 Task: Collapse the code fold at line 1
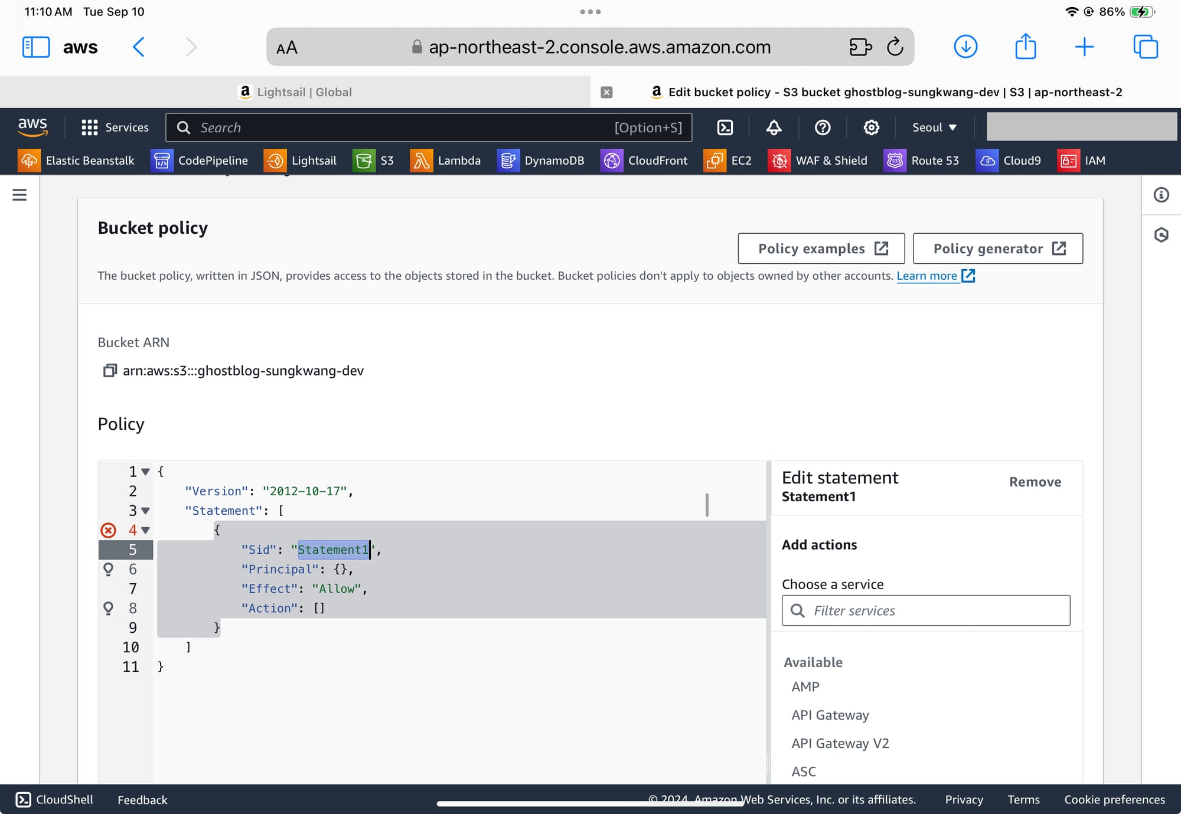click(x=145, y=472)
